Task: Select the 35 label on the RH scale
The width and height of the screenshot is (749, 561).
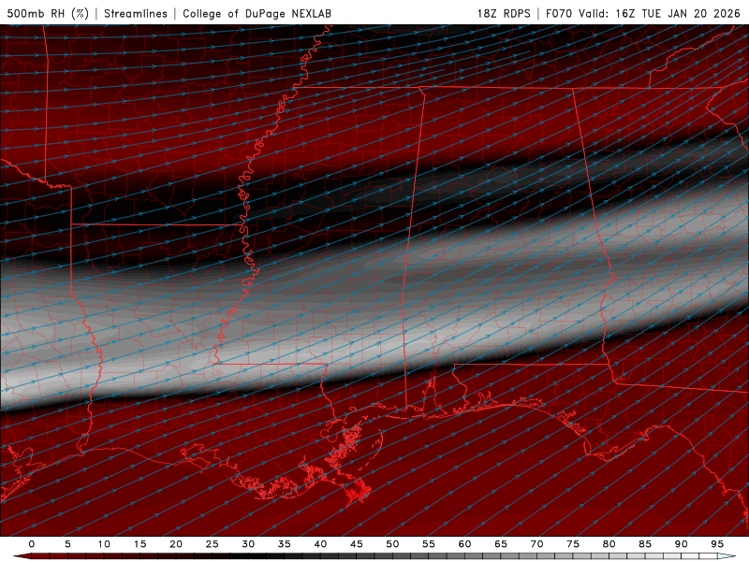Action: click(x=285, y=544)
